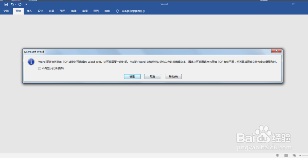Switch to Read Mode view icon
The height and width of the screenshot is (158, 308).
coord(278,155)
